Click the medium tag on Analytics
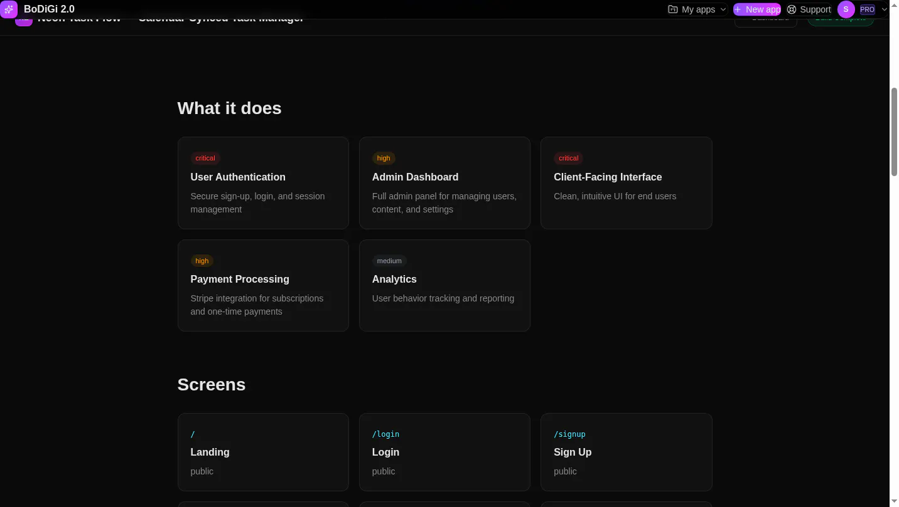 coord(389,261)
